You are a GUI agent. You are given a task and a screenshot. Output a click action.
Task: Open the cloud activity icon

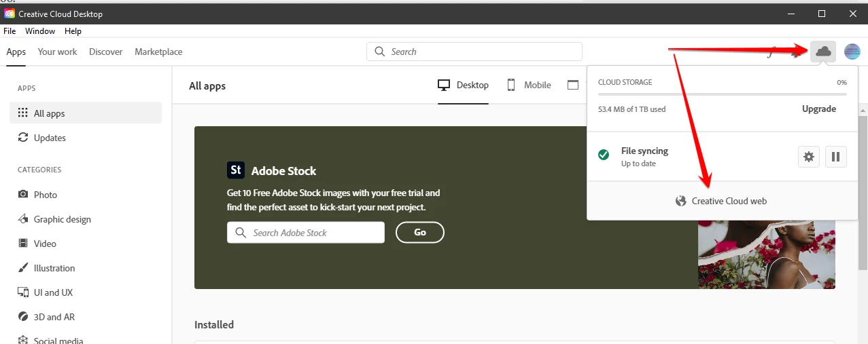click(x=822, y=52)
